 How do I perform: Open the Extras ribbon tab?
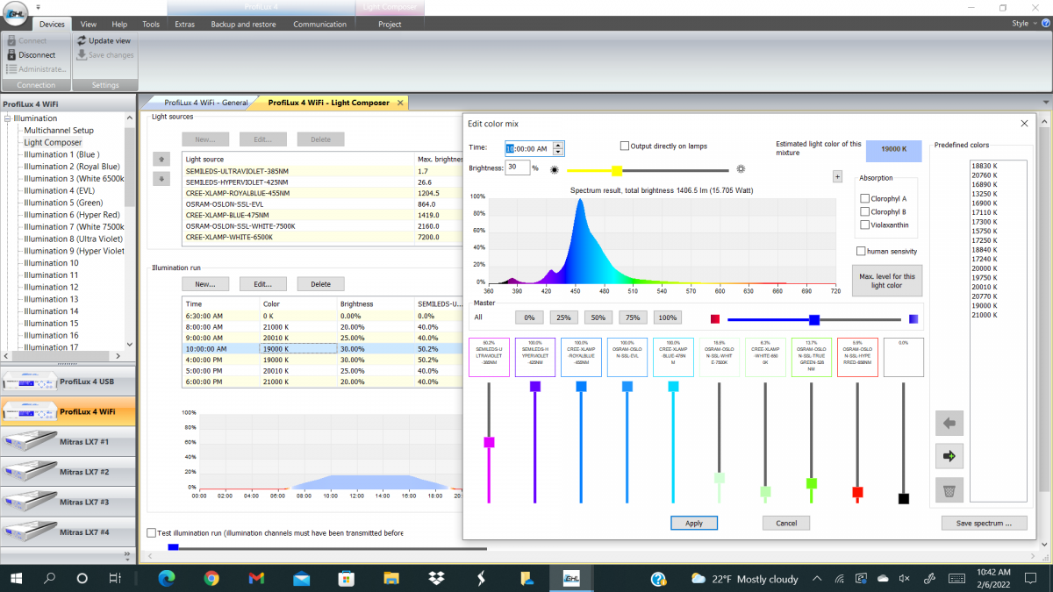point(184,24)
